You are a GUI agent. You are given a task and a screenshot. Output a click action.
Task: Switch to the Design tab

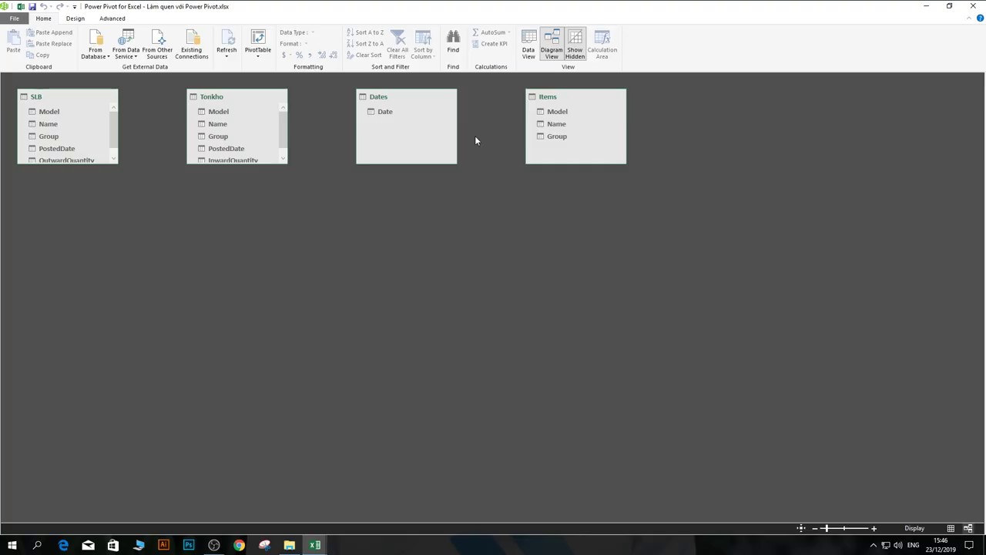pyautogui.click(x=75, y=18)
